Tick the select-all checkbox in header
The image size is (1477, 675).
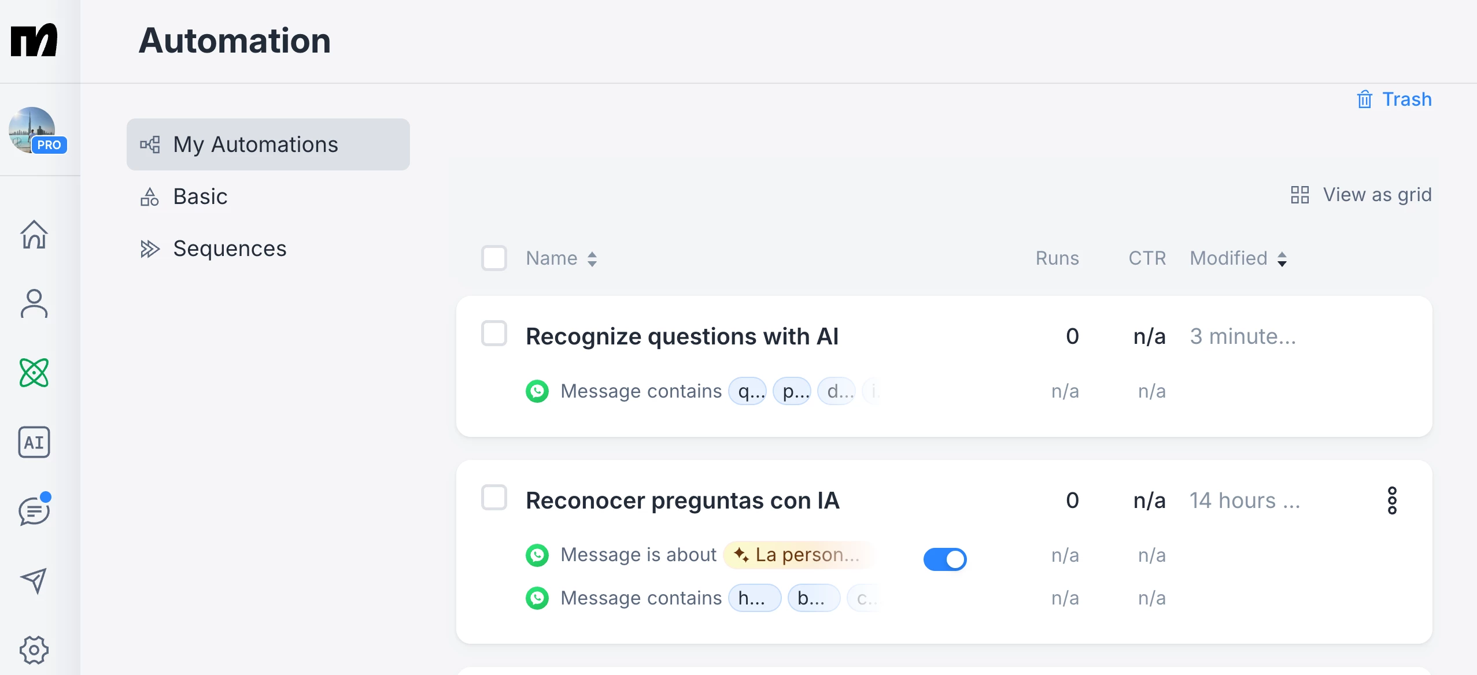[x=494, y=258]
